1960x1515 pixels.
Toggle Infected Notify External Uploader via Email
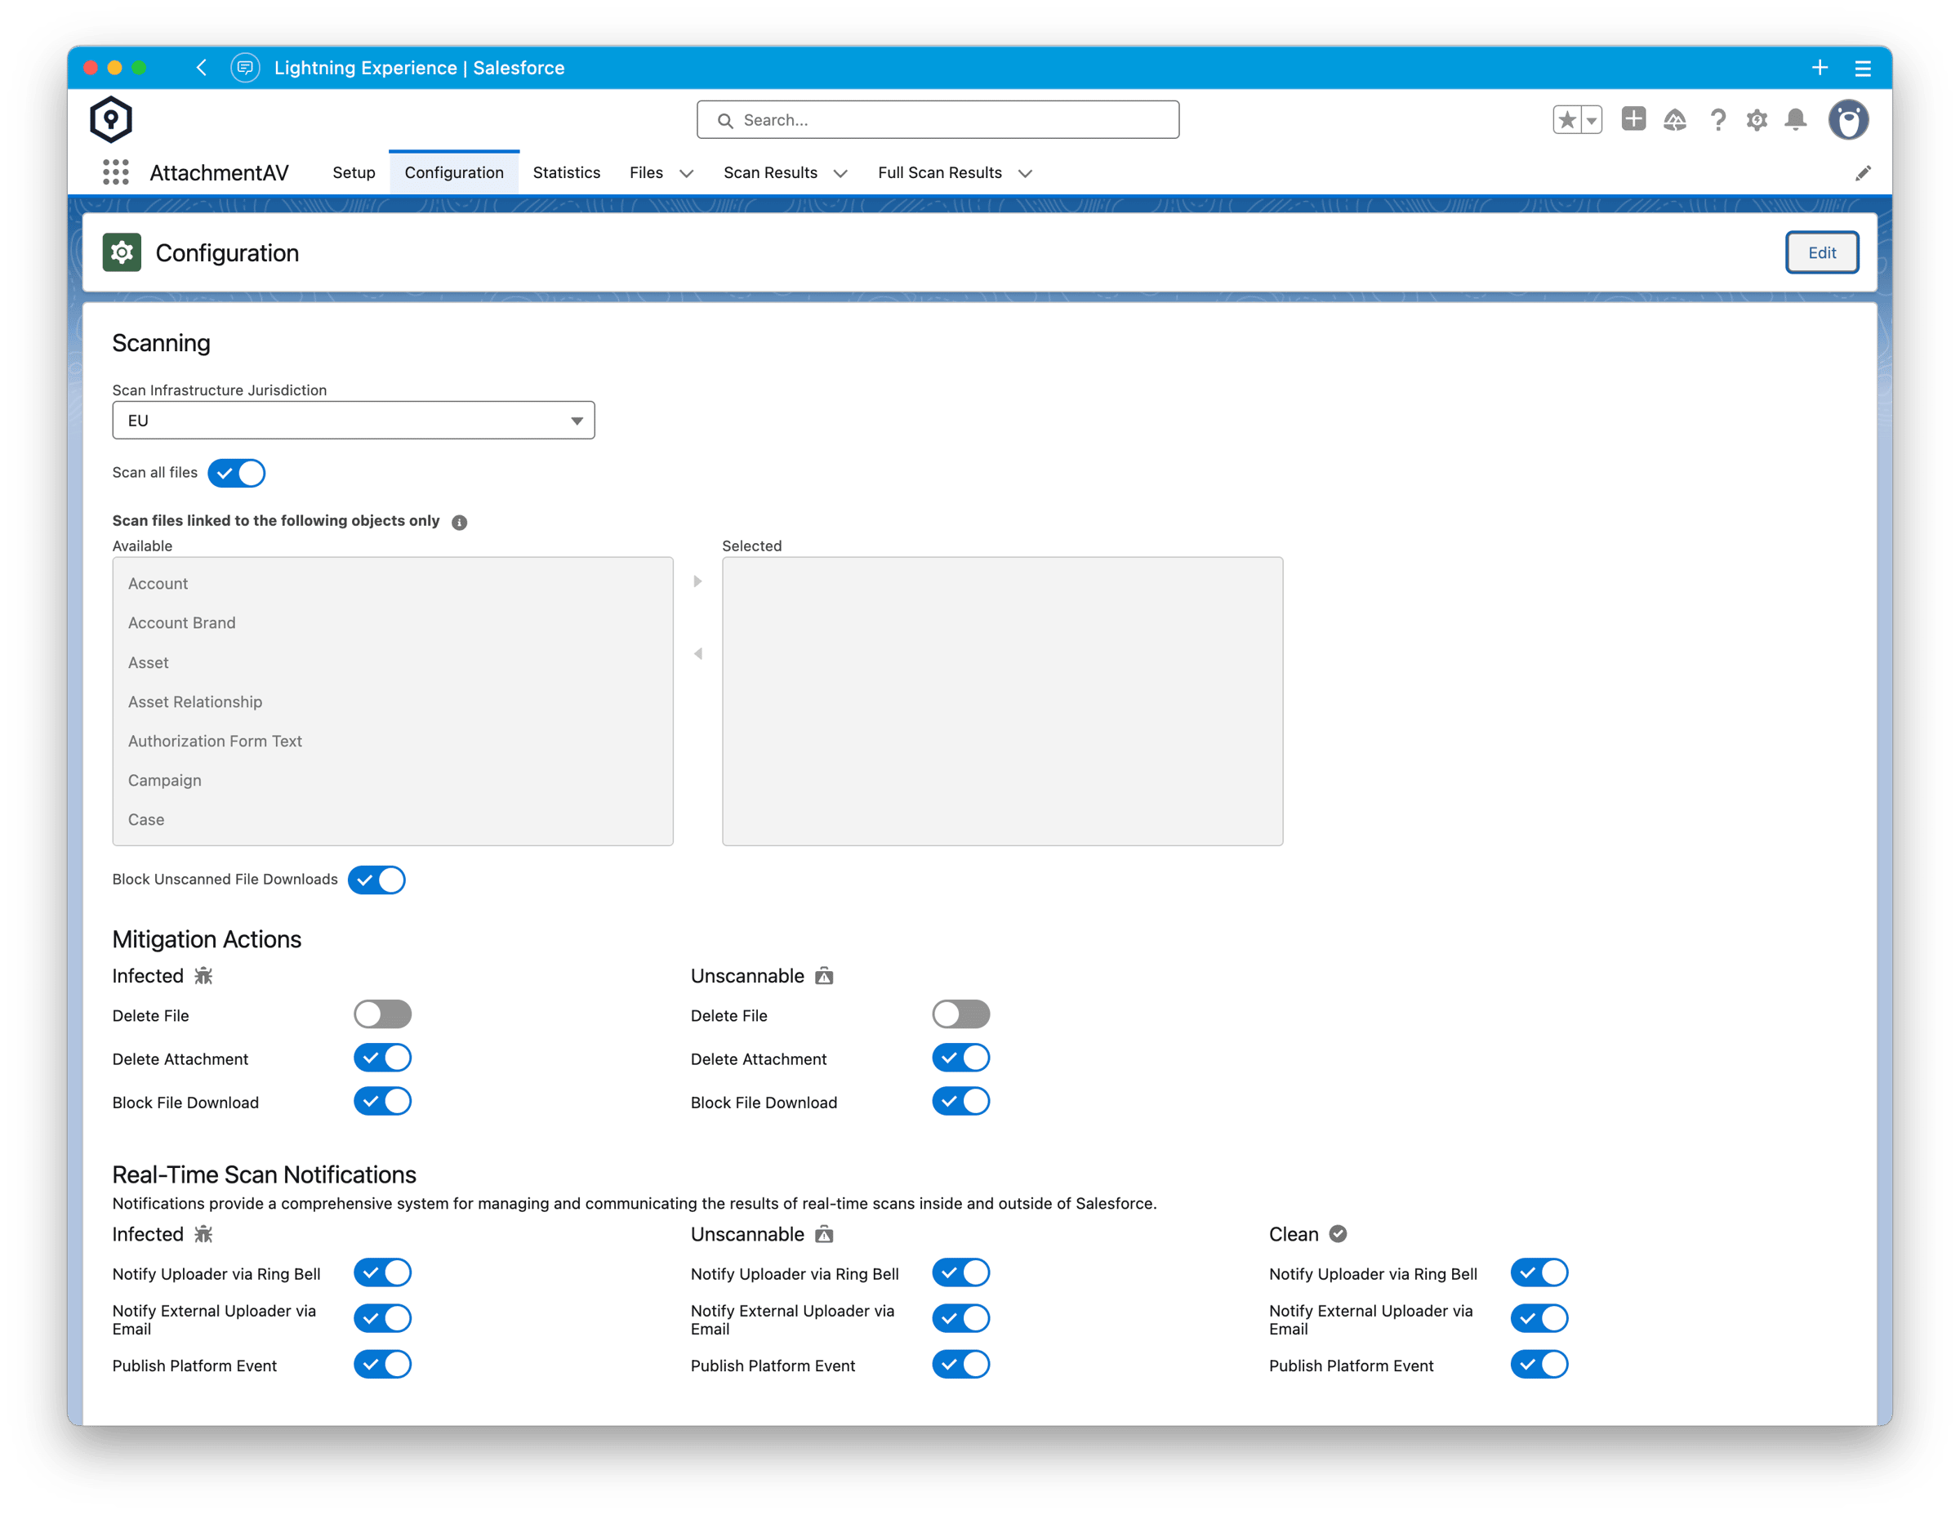(383, 1318)
